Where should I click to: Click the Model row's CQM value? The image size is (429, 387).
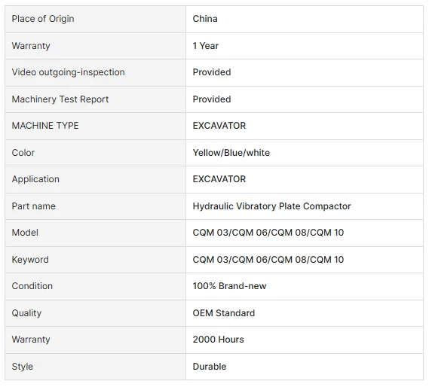pos(268,233)
